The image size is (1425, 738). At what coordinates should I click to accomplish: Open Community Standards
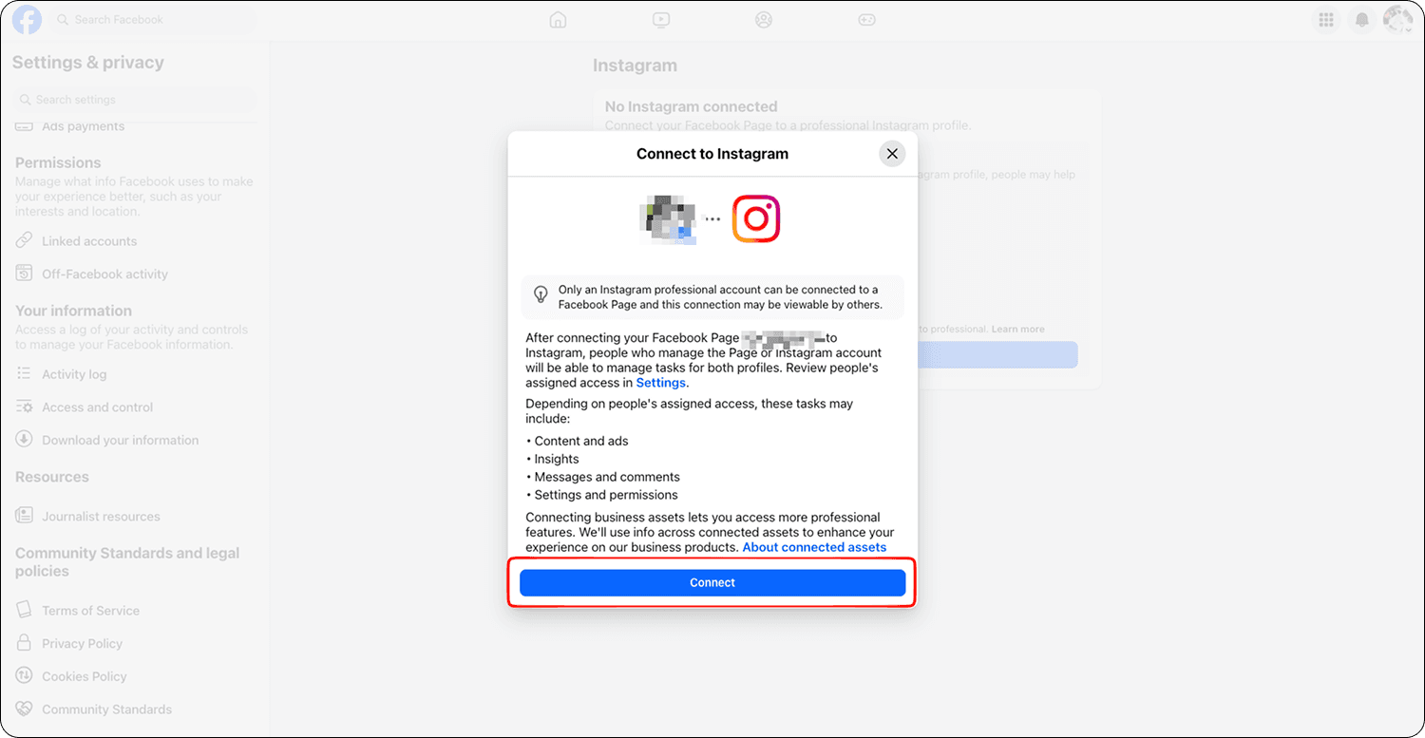coord(106,710)
